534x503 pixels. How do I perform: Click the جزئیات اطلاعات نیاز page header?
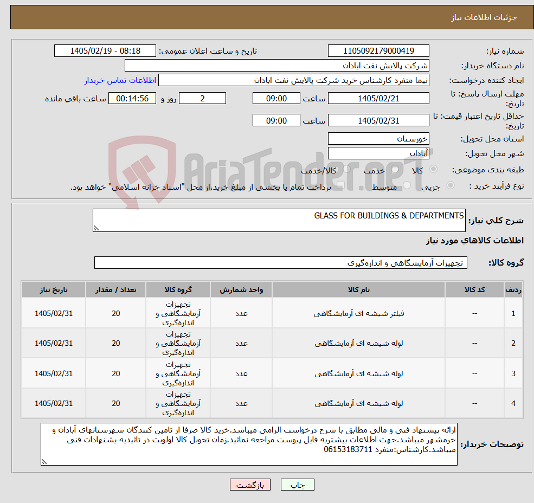click(484, 17)
